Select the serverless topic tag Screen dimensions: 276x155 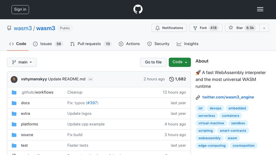[x=207, y=116]
